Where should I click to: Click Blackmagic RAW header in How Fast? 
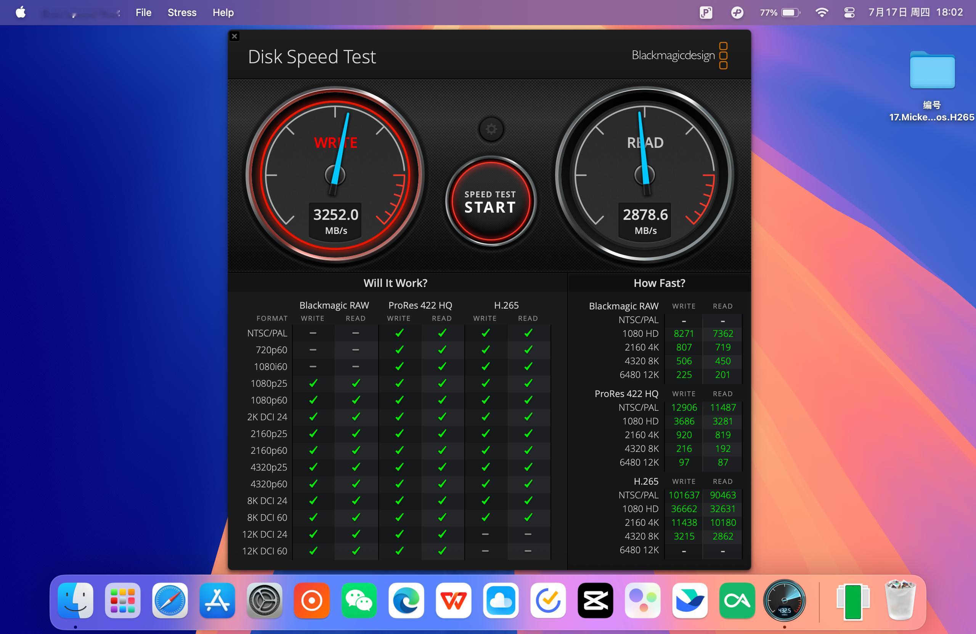pos(623,306)
